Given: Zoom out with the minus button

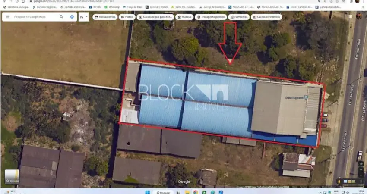Looking at the screenshot, I should pyautogui.click(x=361, y=175).
